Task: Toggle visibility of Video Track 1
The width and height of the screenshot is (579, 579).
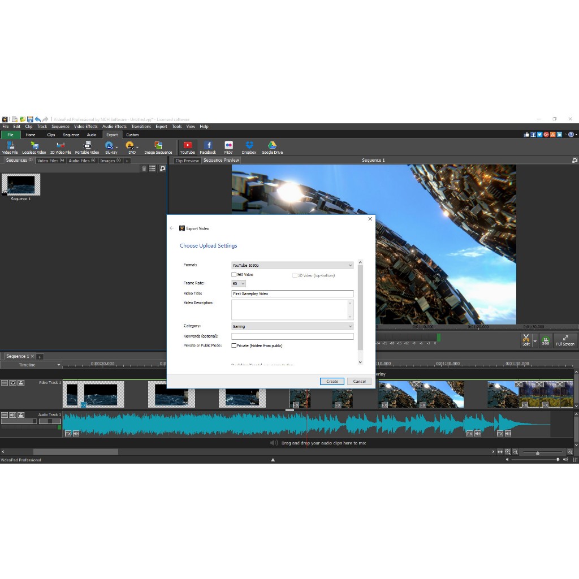Action: click(x=12, y=383)
